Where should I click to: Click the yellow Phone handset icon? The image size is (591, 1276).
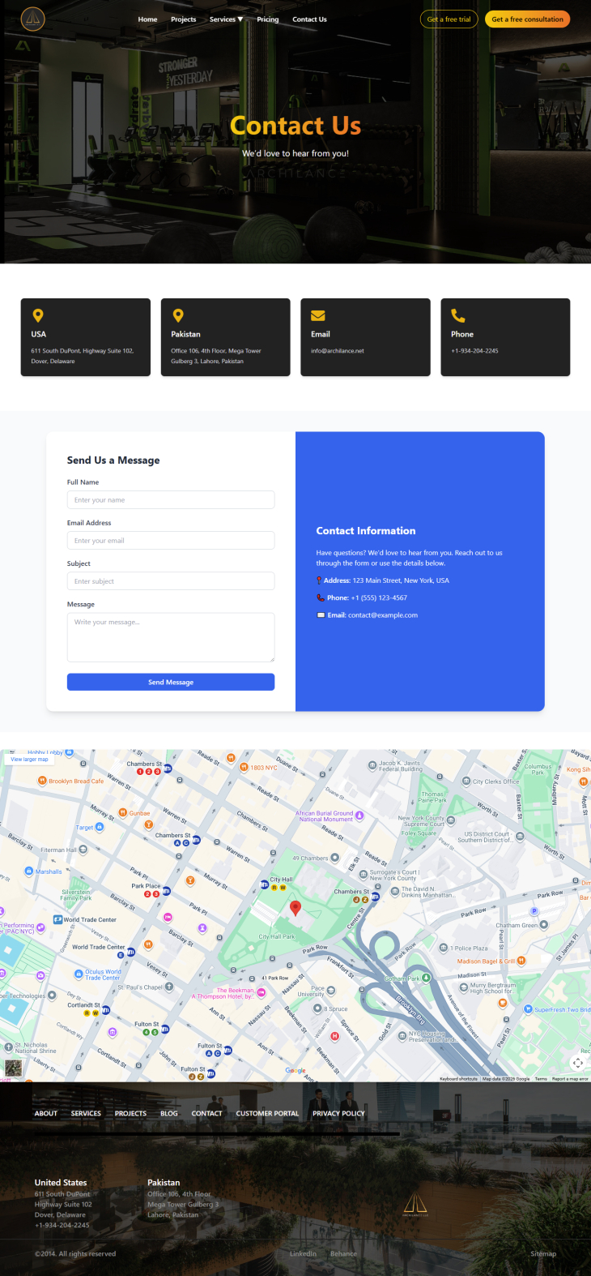tap(458, 315)
